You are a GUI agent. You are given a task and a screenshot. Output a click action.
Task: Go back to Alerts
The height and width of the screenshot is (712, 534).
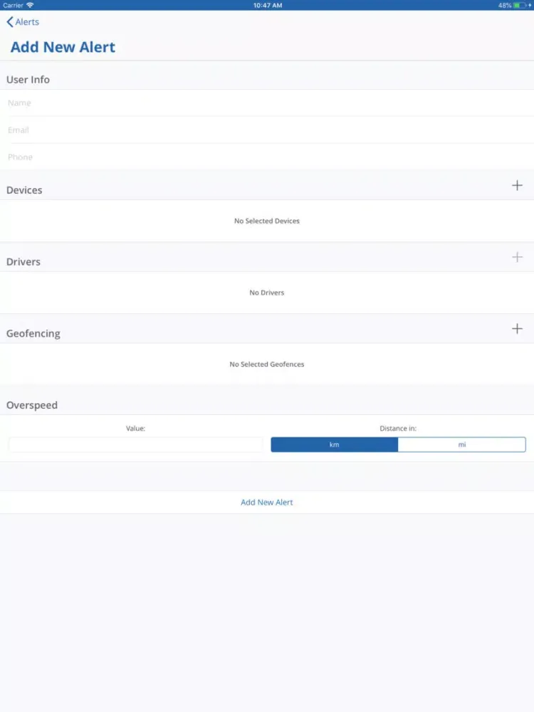23,22
